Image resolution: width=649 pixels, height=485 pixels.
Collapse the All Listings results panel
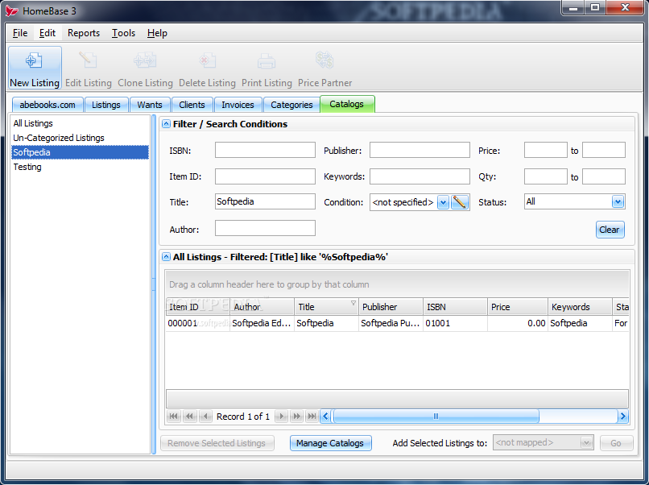(x=166, y=257)
